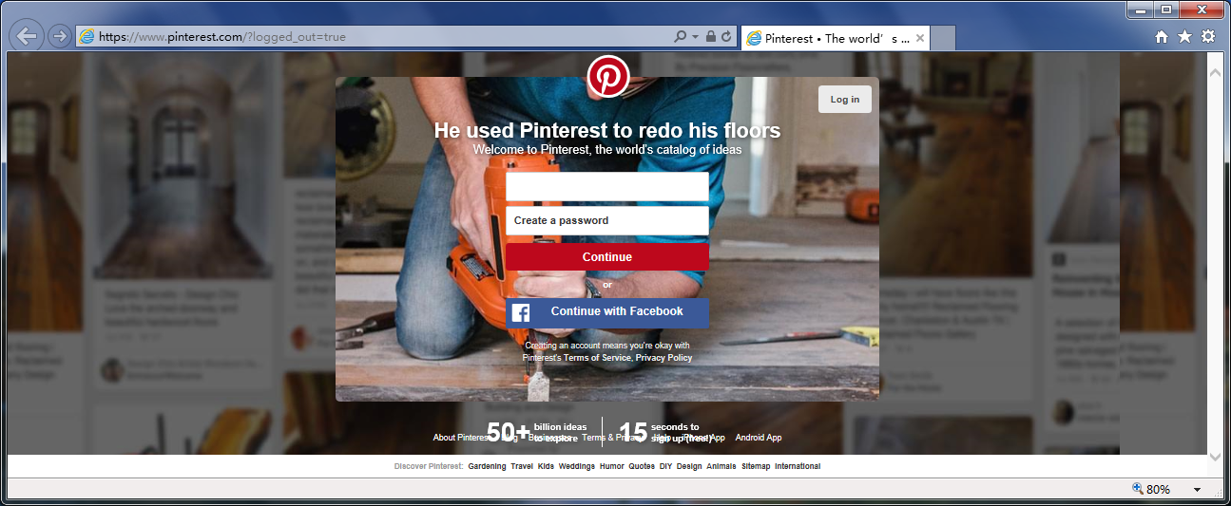Click the zoom magnifier icon in status bar
This screenshot has width=1231, height=506.
1137,489
